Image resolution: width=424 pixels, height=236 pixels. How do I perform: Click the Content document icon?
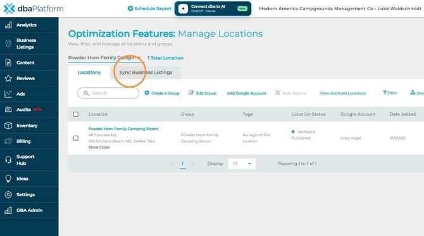[x=8, y=62]
